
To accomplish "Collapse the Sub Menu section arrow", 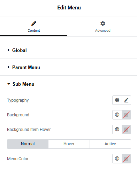I will pos(9,84).
